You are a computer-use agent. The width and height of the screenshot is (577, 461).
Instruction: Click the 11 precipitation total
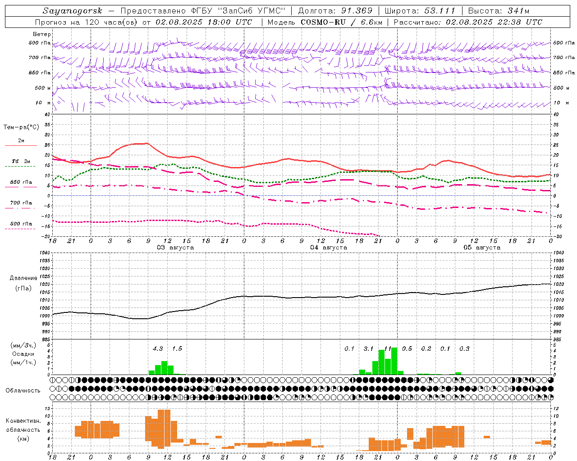click(x=388, y=349)
